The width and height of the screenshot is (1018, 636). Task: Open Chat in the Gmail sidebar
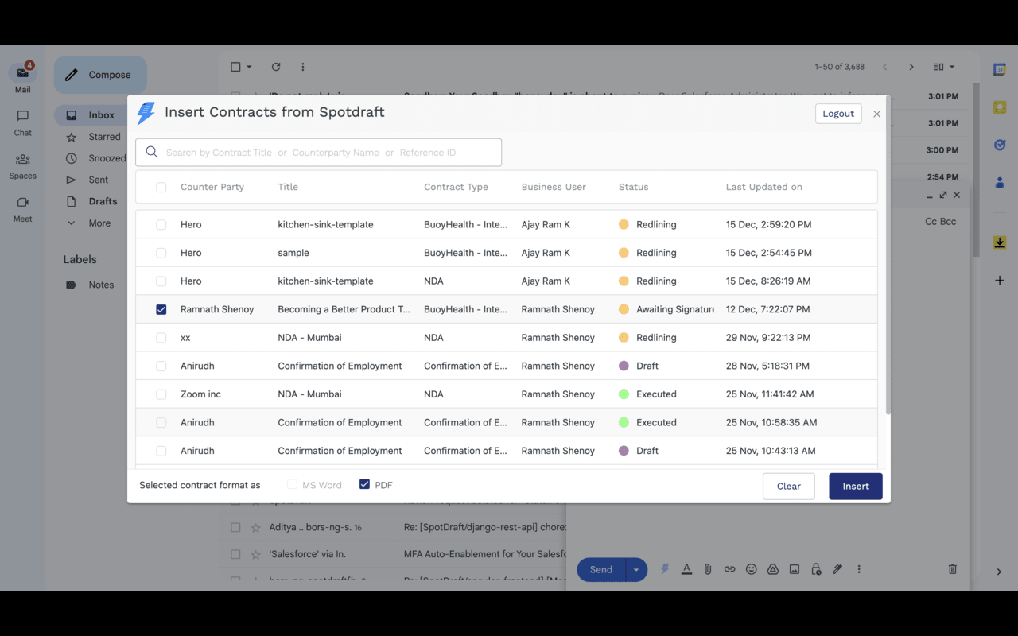pos(23,123)
